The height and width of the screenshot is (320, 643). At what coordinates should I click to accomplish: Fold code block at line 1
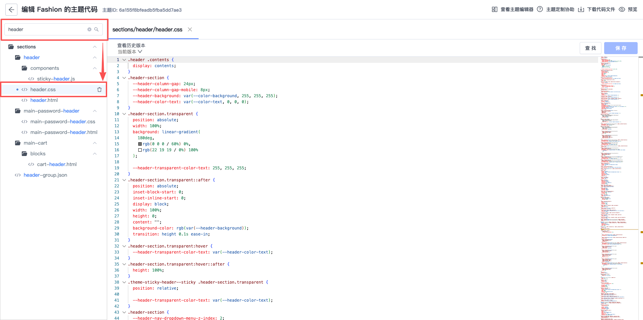(x=124, y=60)
